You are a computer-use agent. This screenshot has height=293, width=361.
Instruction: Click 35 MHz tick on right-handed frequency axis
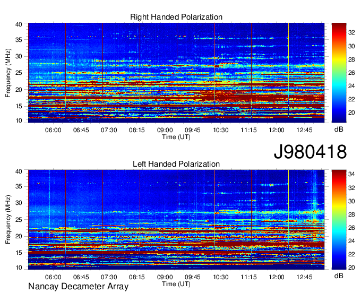19,40
